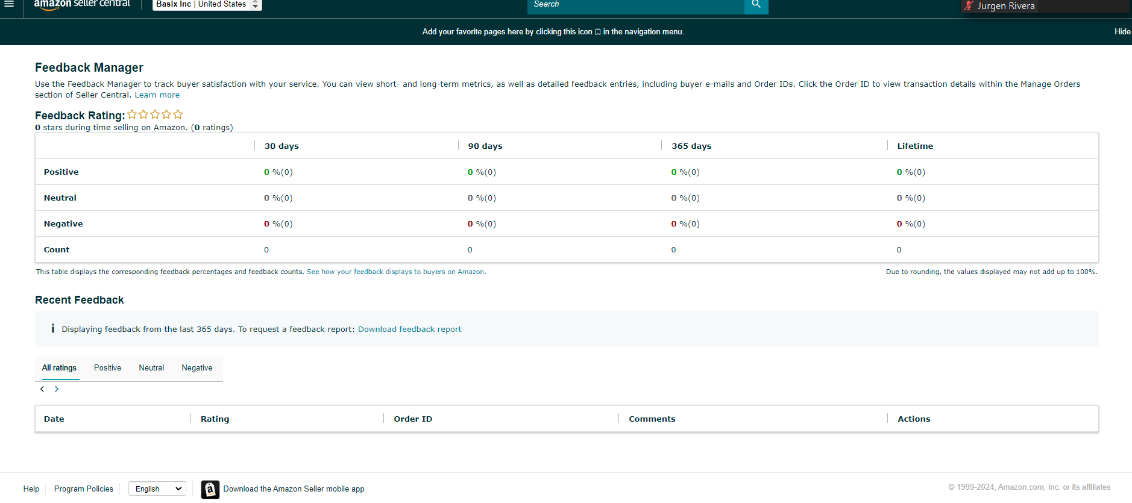This screenshot has width=1132, height=503.
Task: Click the Amazon Seller app icon
Action: pos(210,489)
